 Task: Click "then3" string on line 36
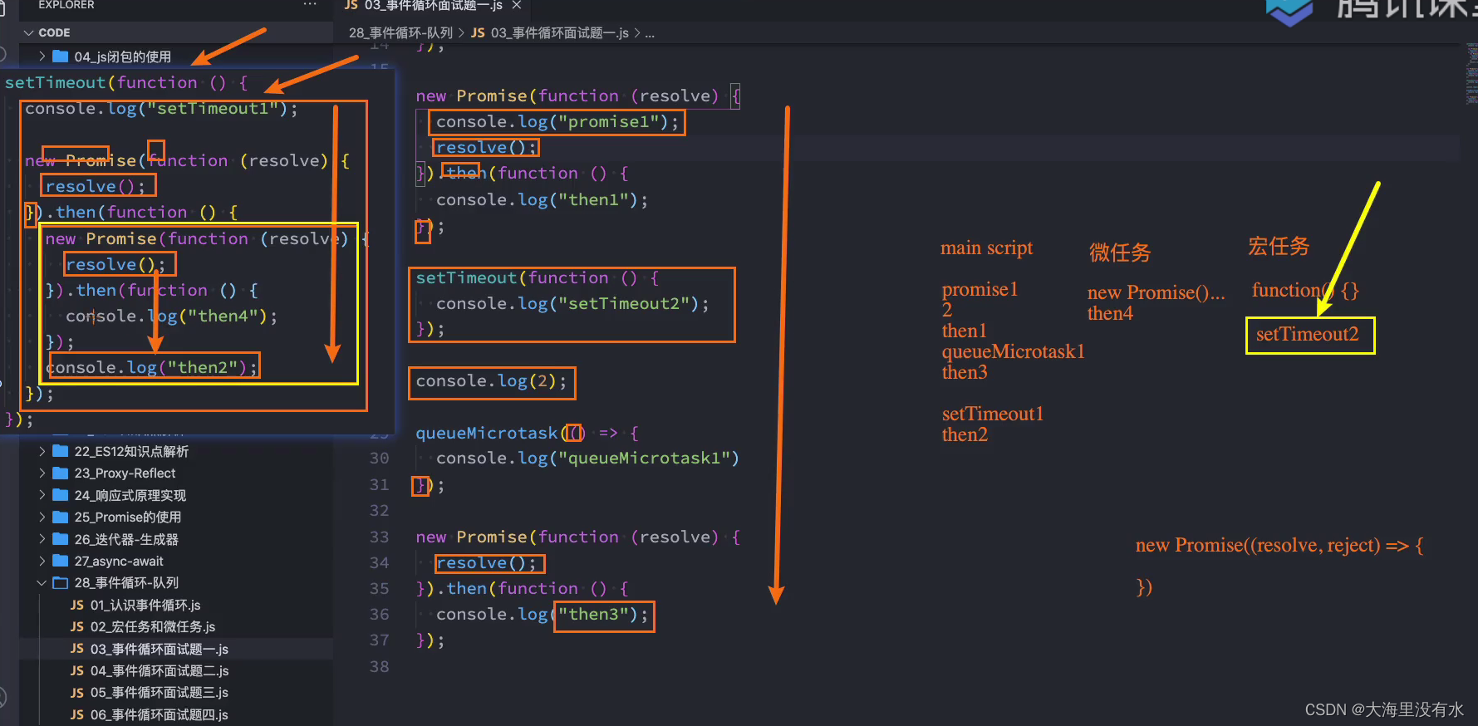(x=593, y=614)
